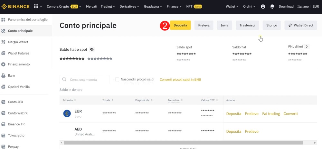Click arrow next to PNL di ieri
The height and width of the screenshot is (149, 322).
(307, 46)
